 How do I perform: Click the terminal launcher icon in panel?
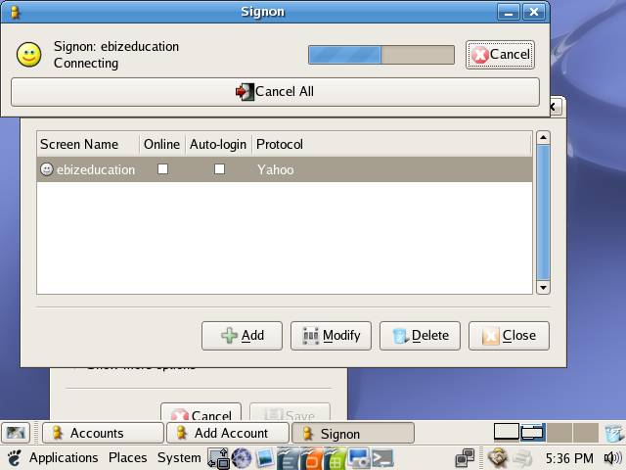point(382,457)
